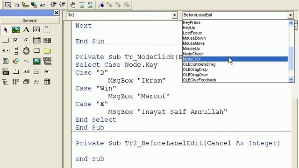This screenshot has height=168, width=299.
Task: Select the Frame control in the toolbox
Action: tap(47, 29)
